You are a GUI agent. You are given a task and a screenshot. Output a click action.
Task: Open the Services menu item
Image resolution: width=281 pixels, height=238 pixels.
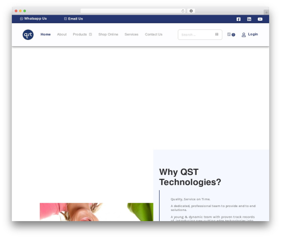coord(132,34)
